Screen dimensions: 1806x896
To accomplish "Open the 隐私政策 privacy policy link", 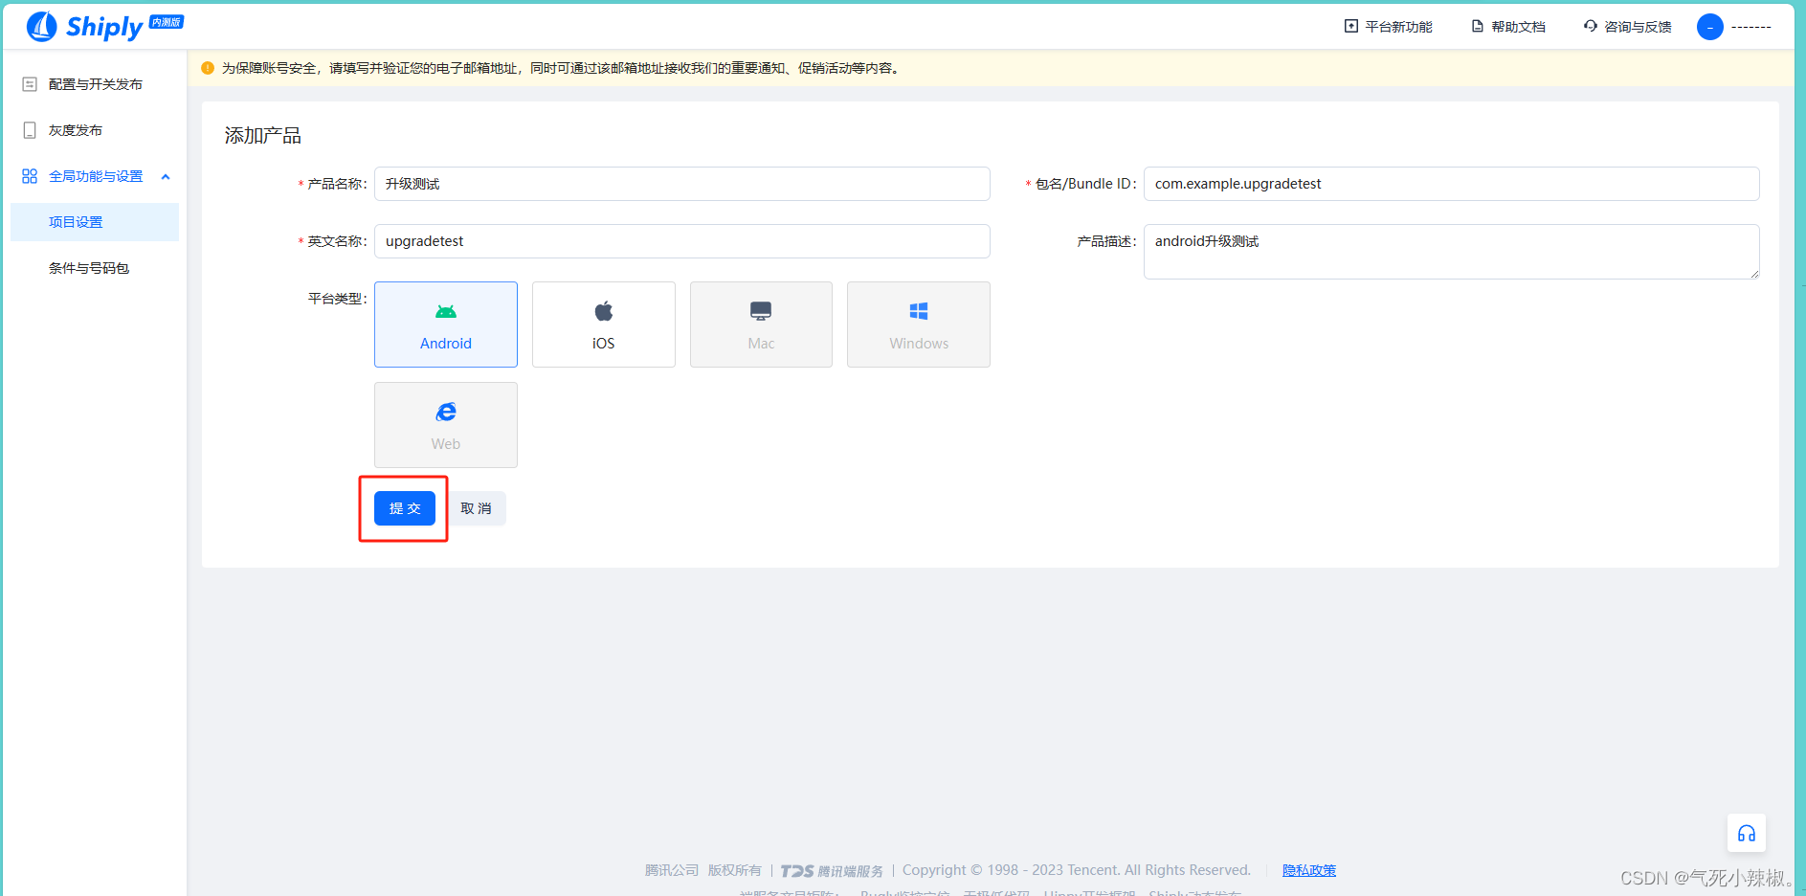I will point(1308,869).
